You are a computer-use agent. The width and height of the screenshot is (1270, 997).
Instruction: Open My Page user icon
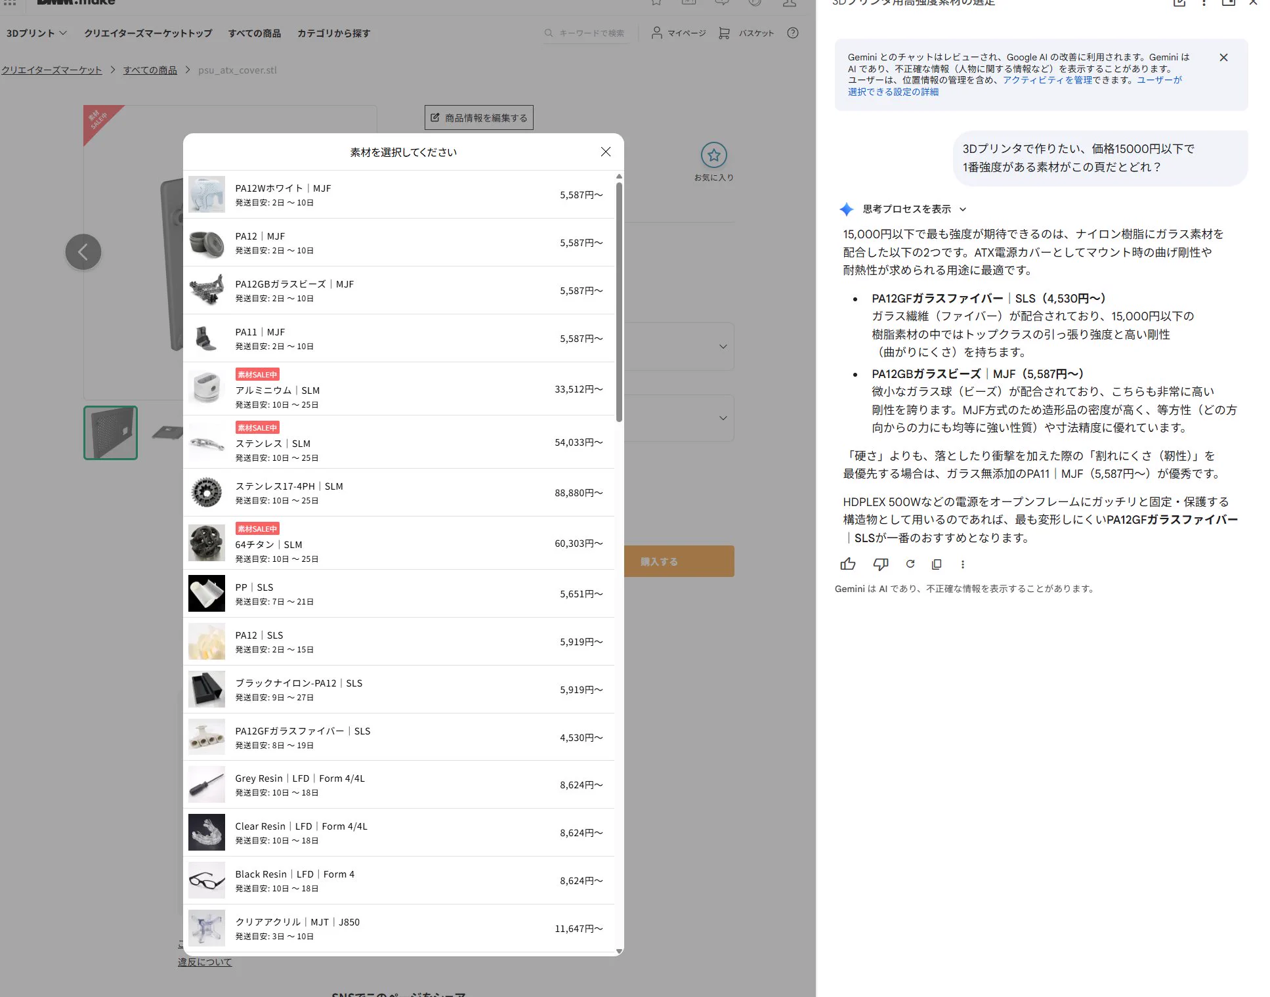pos(656,33)
